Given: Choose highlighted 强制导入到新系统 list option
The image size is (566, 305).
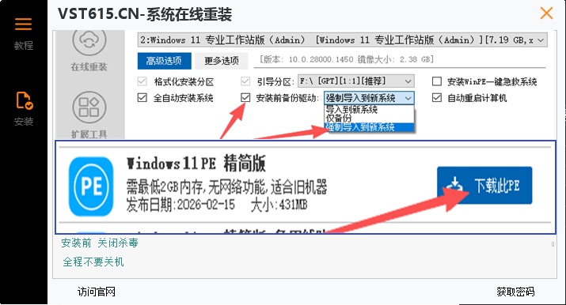Looking at the screenshot, I should (369, 127).
